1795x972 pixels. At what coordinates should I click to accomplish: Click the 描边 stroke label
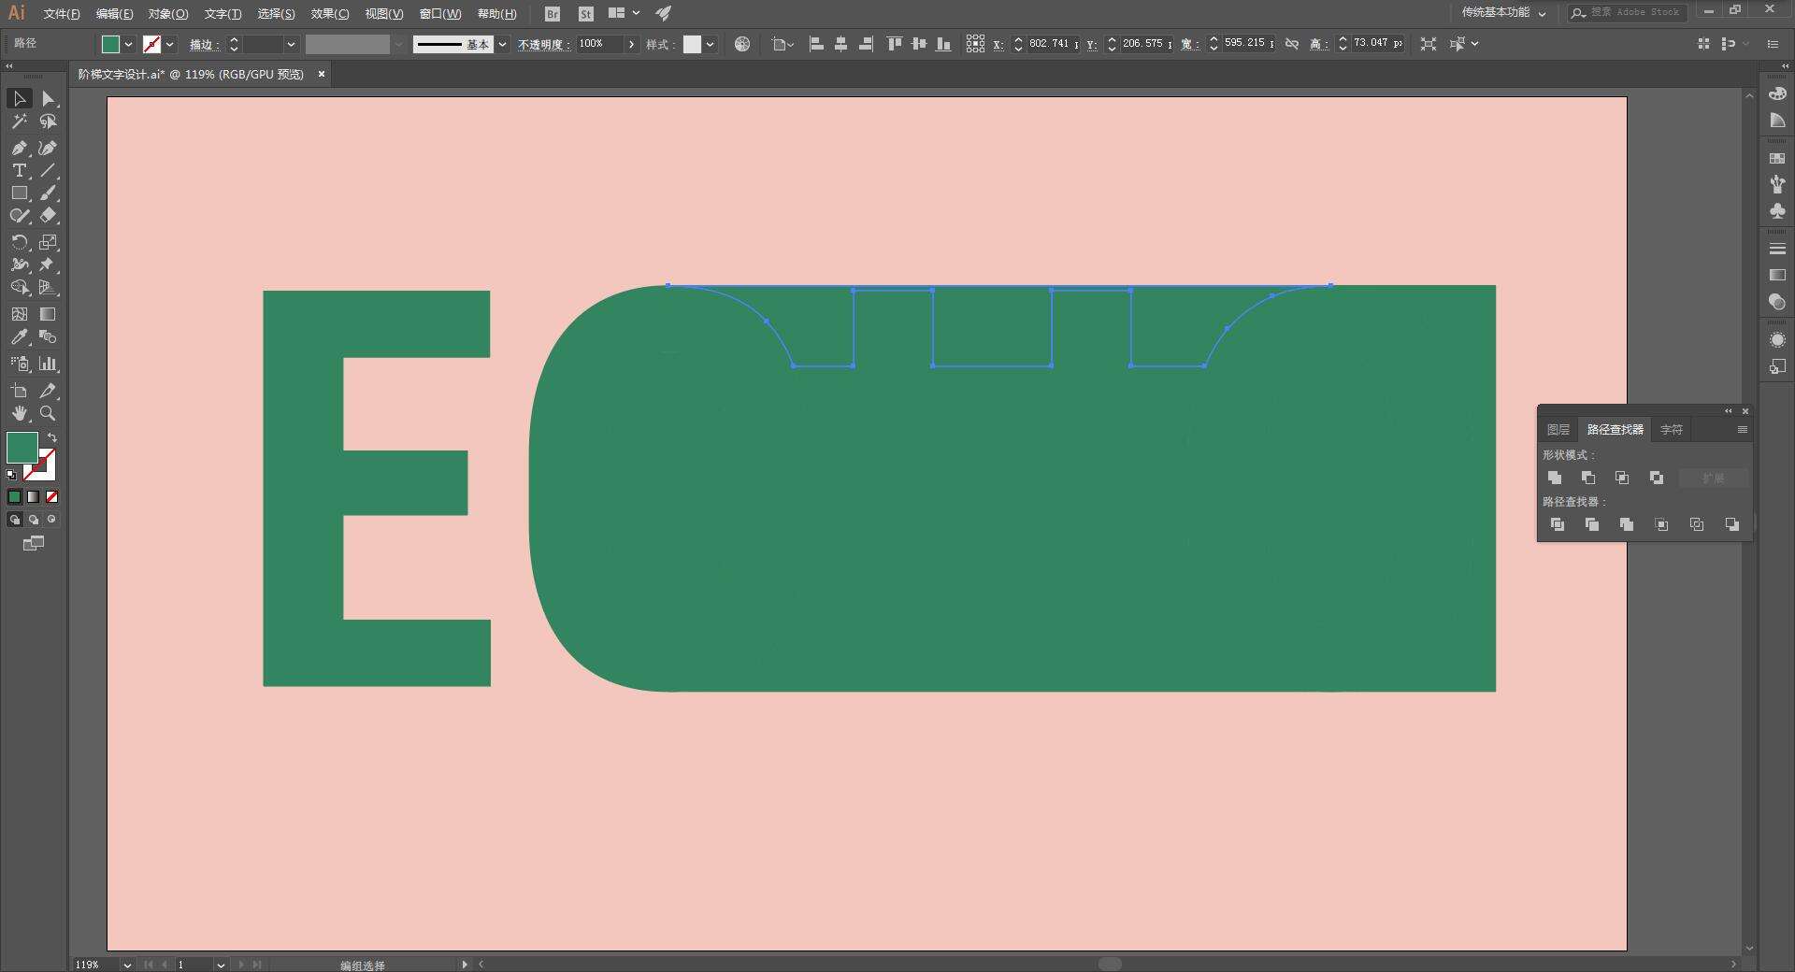[203, 44]
